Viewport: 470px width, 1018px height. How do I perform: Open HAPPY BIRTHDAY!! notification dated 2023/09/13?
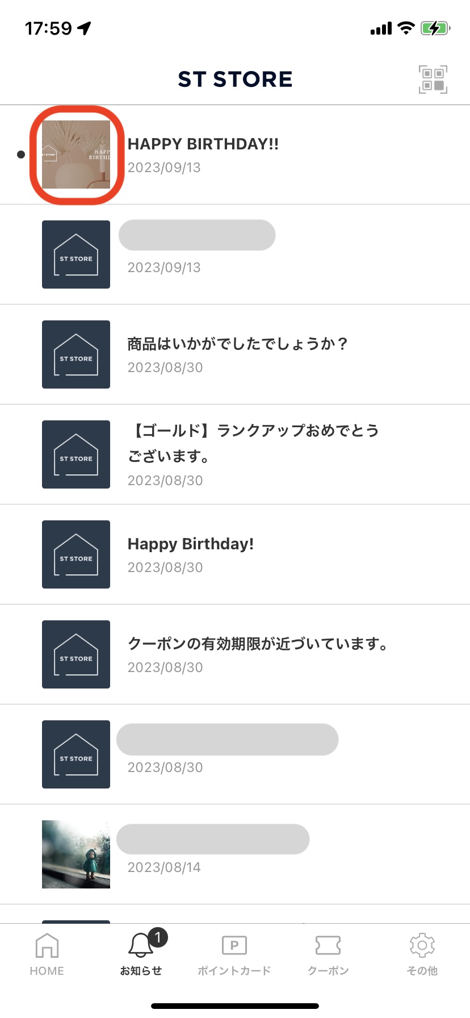tap(235, 155)
